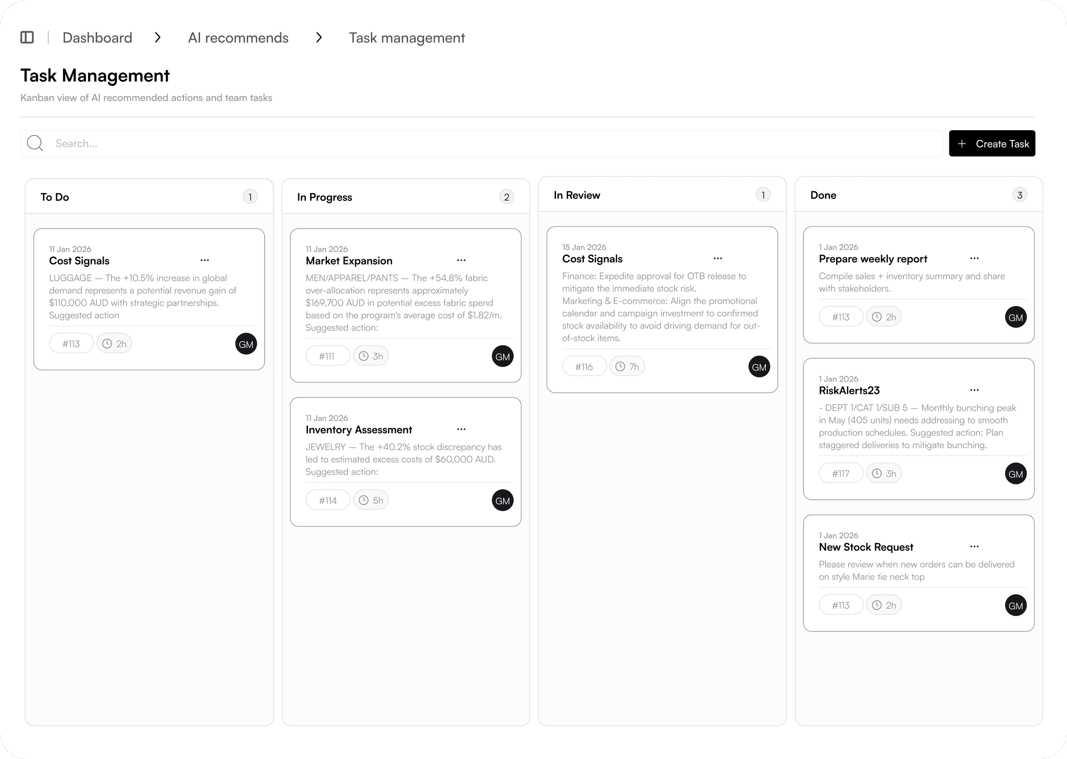Image resolution: width=1067 pixels, height=759 pixels.
Task: Click the search magnifier icon
Action: [35, 143]
